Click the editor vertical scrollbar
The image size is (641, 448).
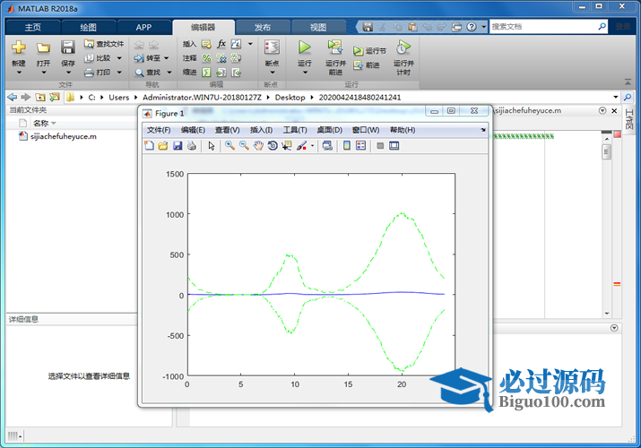[607, 224]
